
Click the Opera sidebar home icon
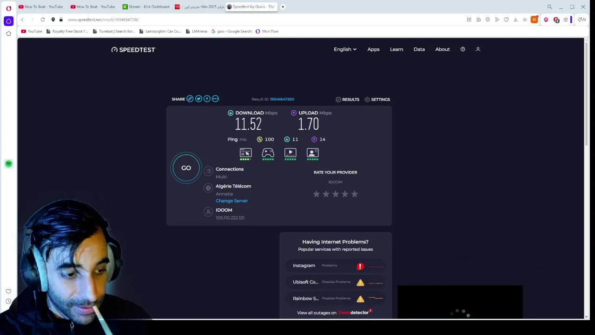coord(8,21)
